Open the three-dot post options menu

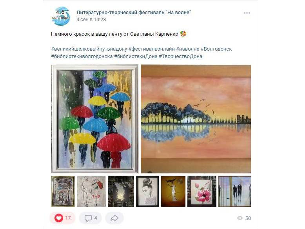coord(247,13)
